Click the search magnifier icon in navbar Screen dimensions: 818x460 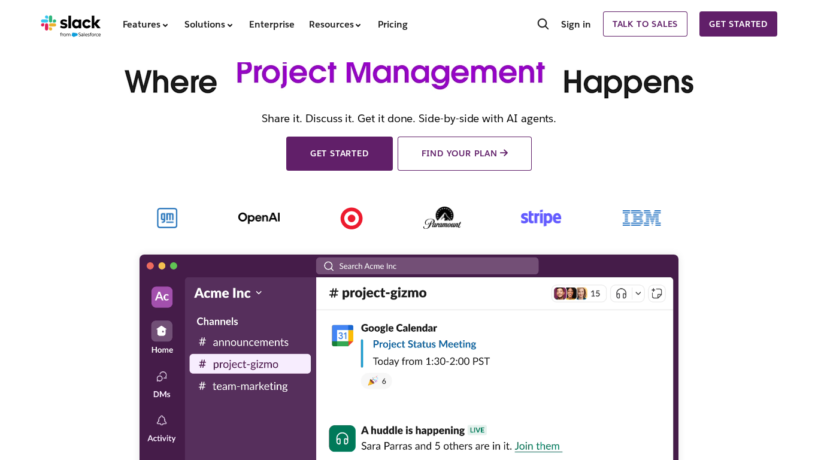(543, 24)
